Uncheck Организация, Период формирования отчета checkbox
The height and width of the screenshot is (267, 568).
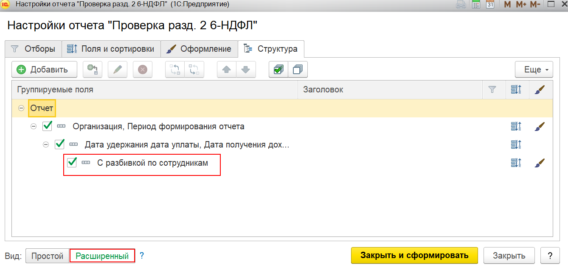pos(47,126)
